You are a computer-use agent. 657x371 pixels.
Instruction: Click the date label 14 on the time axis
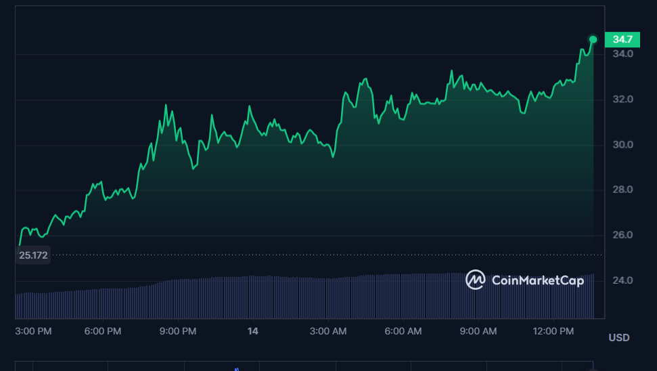pos(252,331)
